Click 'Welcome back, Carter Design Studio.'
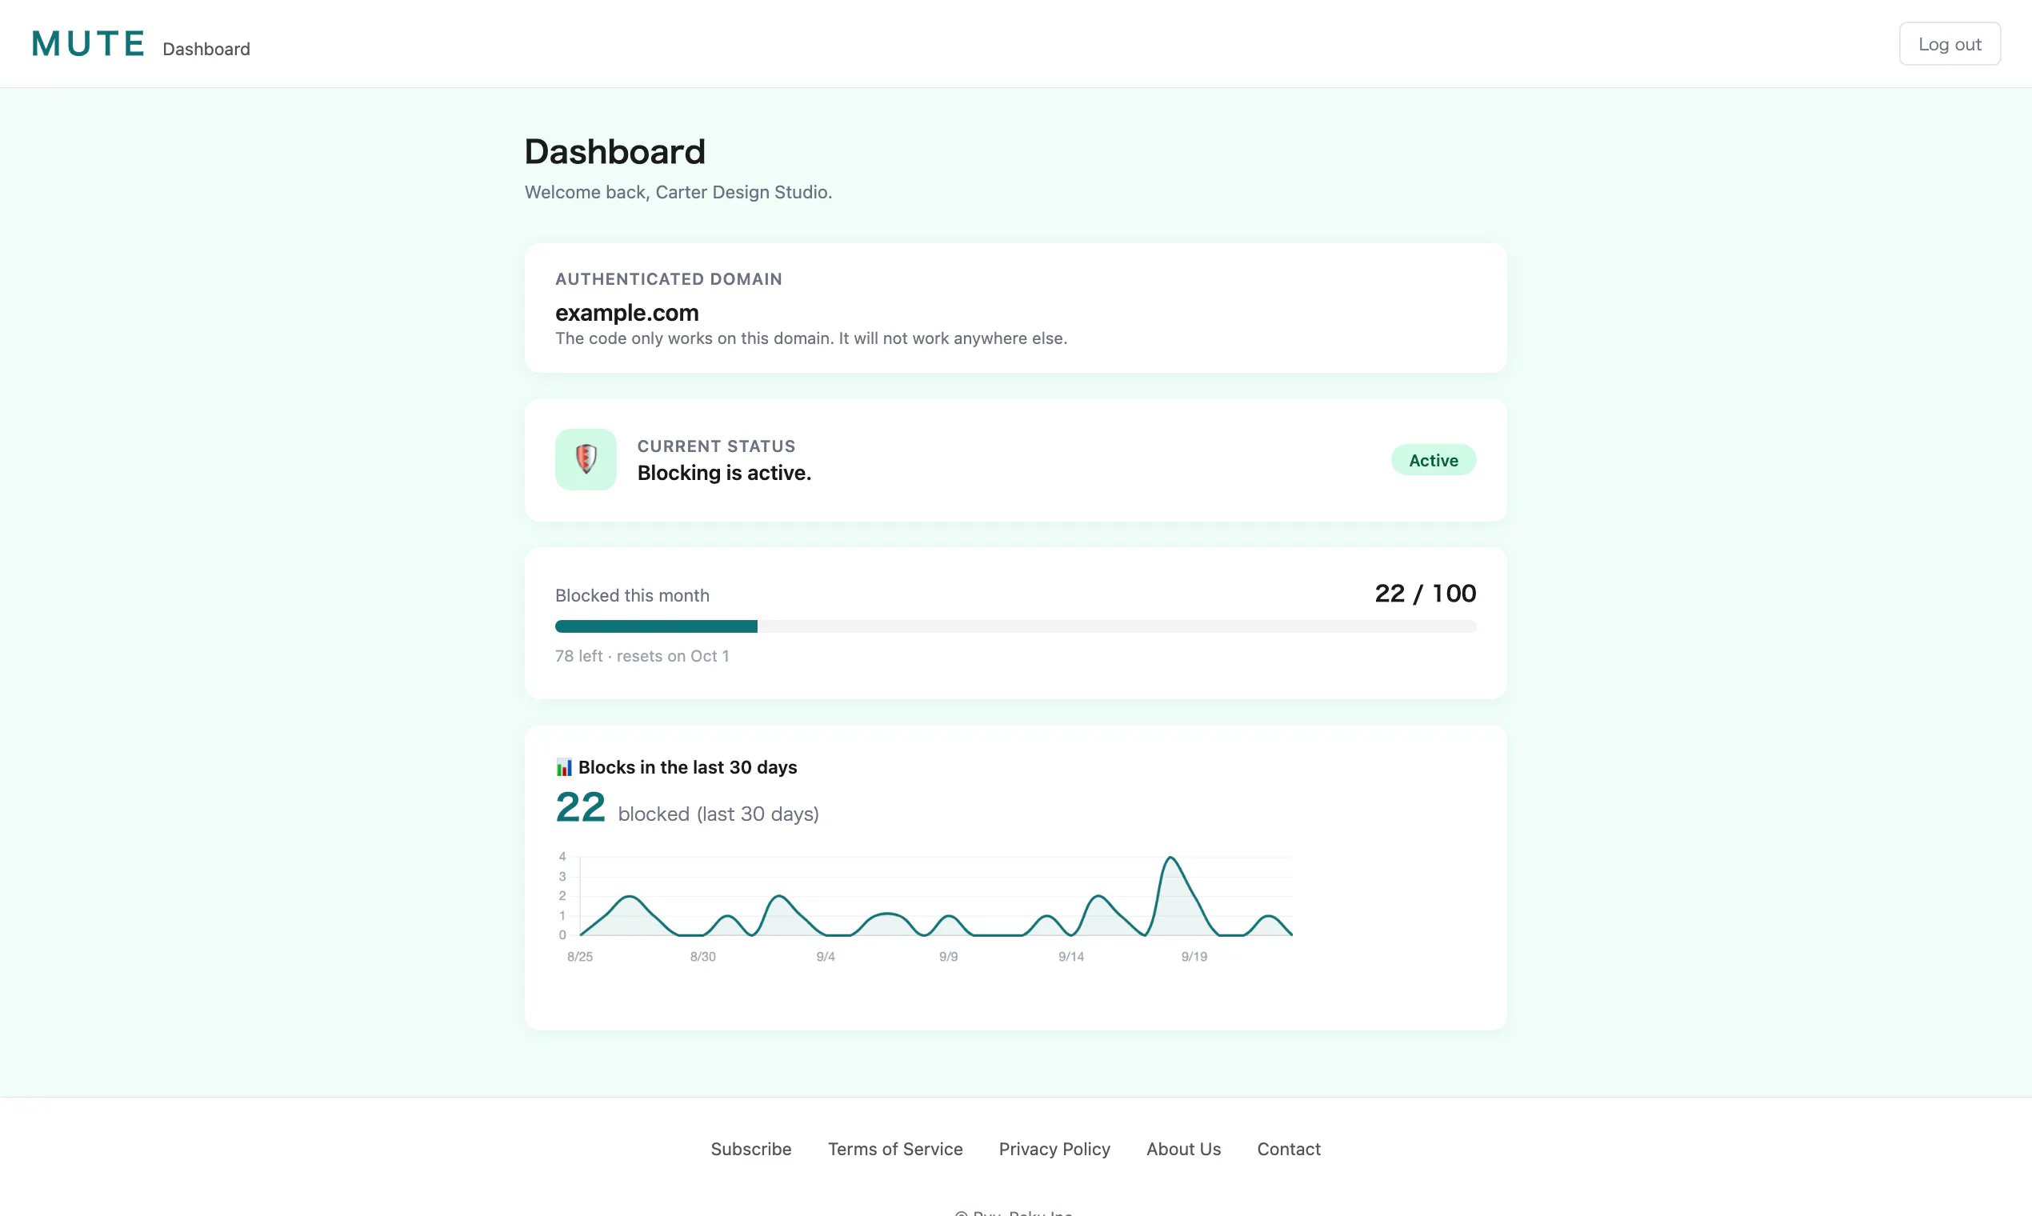This screenshot has width=2032, height=1216. (678, 192)
